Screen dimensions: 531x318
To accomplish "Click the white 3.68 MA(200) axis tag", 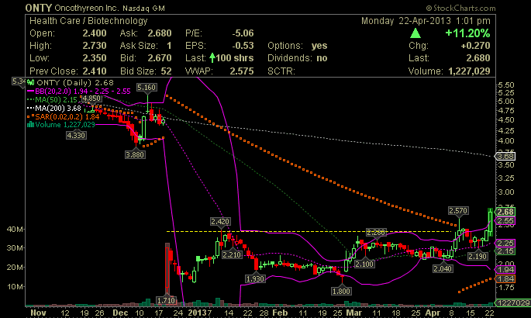I will pyautogui.click(x=505, y=156).
